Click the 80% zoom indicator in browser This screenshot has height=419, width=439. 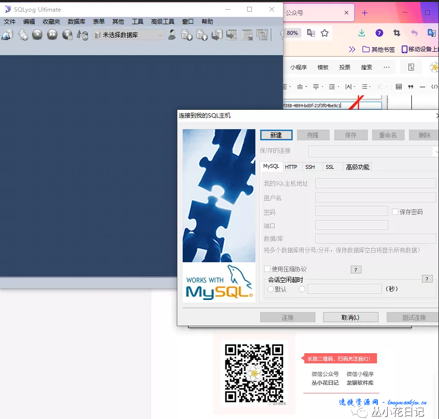(292, 33)
